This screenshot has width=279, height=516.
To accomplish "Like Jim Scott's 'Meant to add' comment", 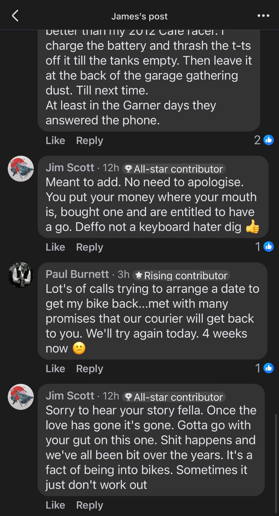I will pos(55,247).
